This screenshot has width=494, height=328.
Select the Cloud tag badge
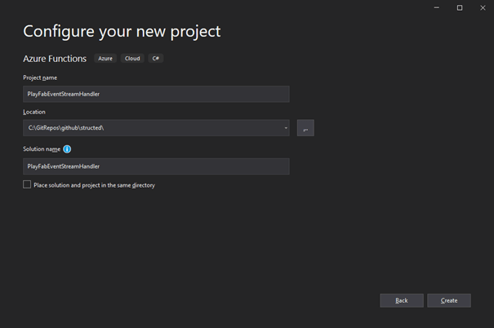[x=132, y=59]
